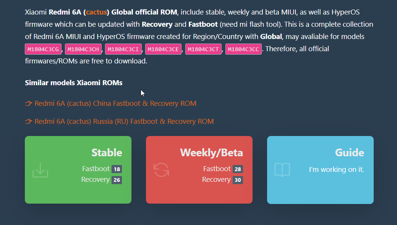Open Redmi 6A Russia (RU) ROM link
Image resolution: width=397 pixels, height=225 pixels.
point(124,121)
